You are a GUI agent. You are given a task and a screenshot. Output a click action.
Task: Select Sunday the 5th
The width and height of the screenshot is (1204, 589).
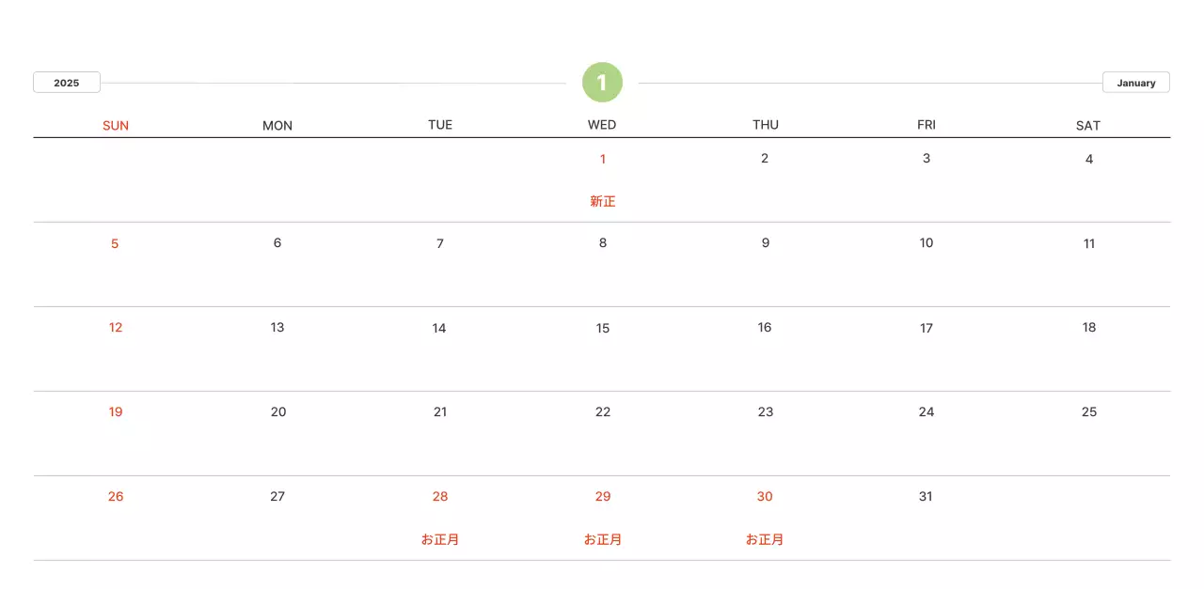(x=115, y=243)
